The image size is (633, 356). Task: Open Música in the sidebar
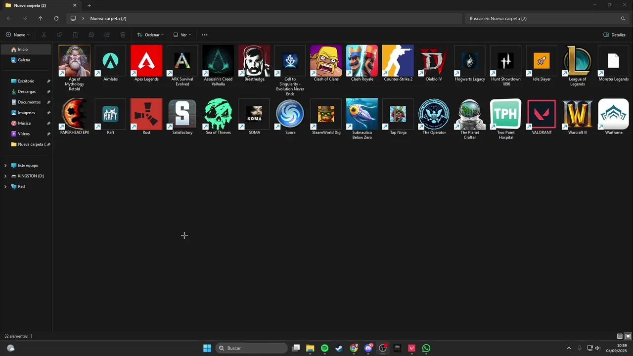tap(26, 123)
